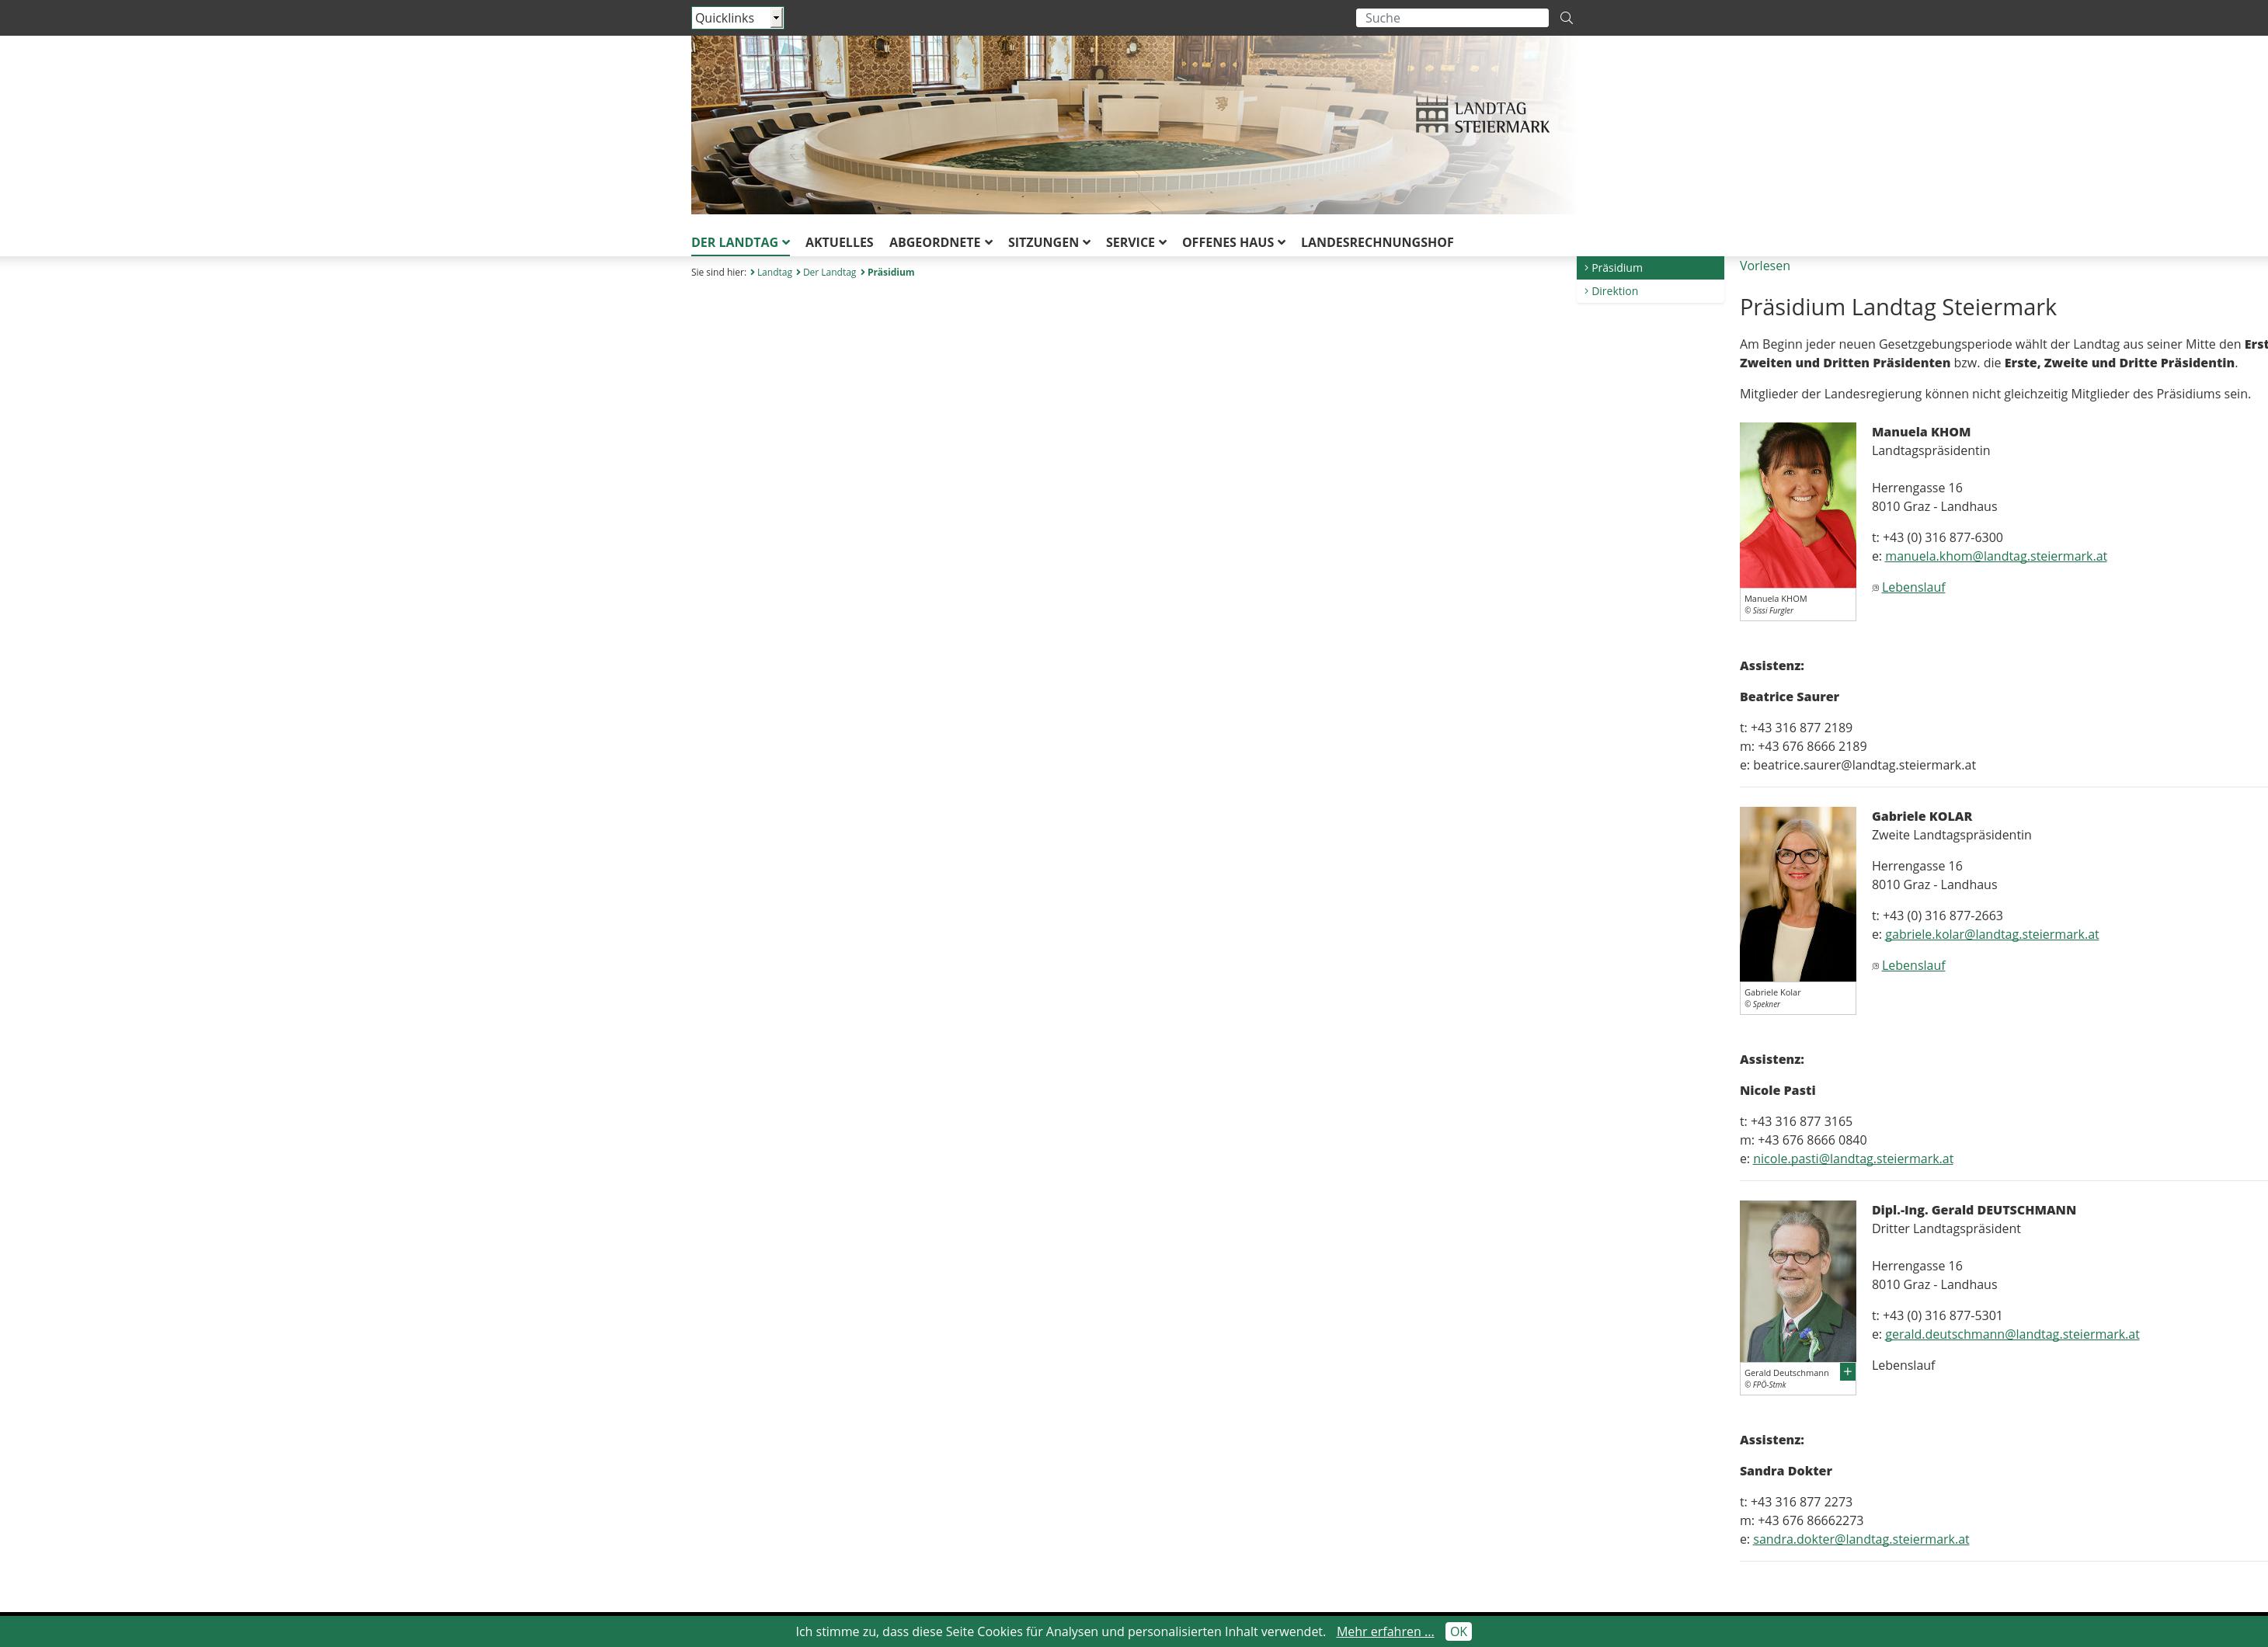Expand the SITZUNGEN menu
The image size is (2268, 1647).
(x=1049, y=242)
